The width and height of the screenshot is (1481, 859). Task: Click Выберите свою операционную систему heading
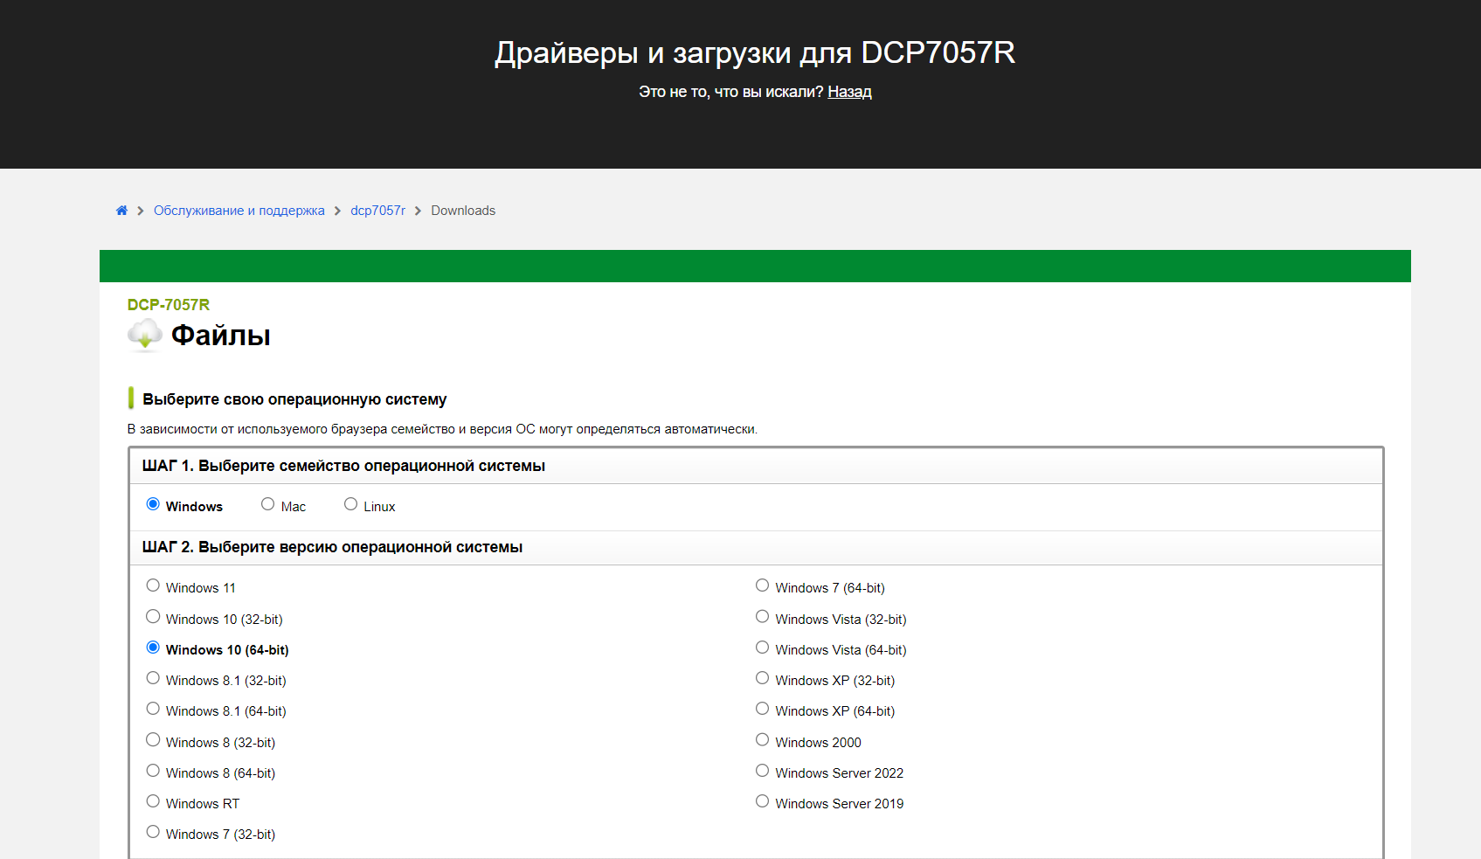click(x=294, y=399)
